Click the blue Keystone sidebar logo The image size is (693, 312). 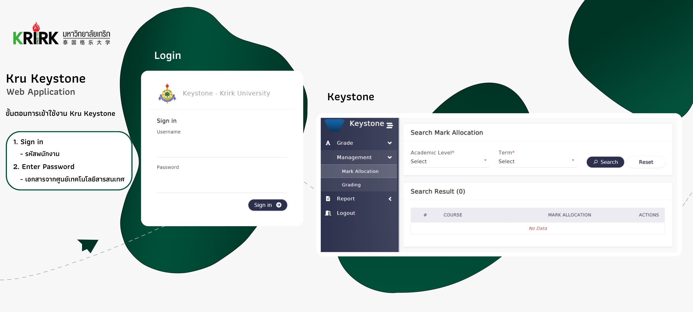pyautogui.click(x=334, y=125)
